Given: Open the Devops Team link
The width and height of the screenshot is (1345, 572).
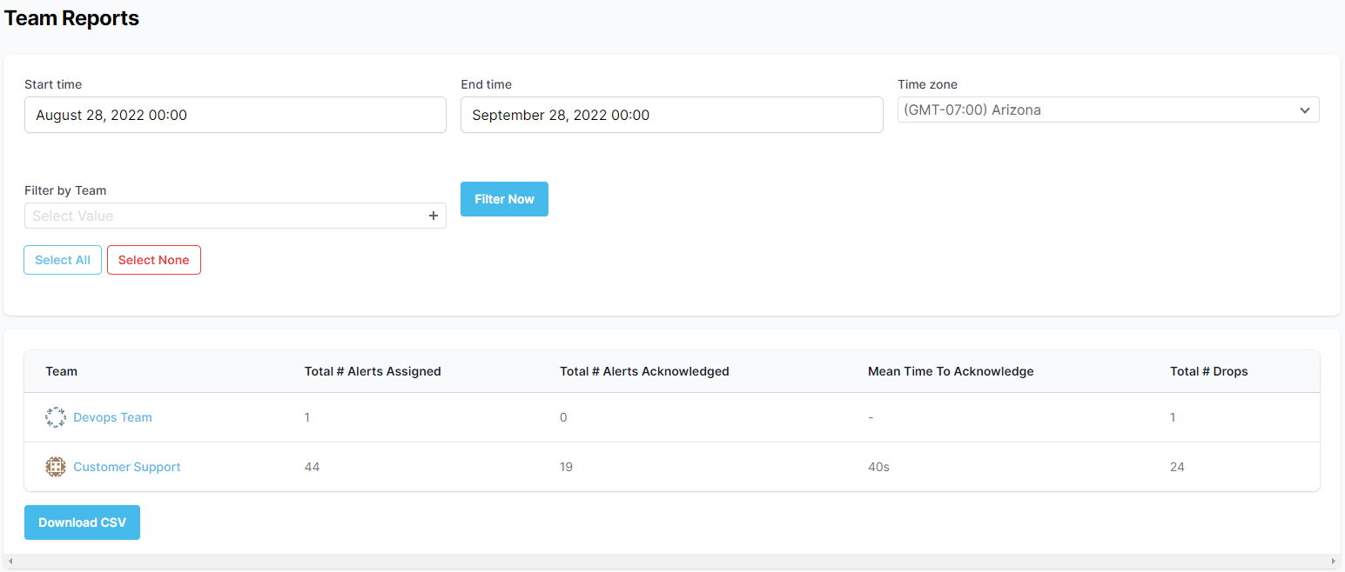Looking at the screenshot, I should click(x=112, y=417).
